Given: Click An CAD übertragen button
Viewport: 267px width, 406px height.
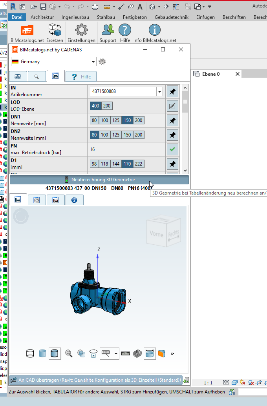Looking at the screenshot, I should tap(96, 380).
